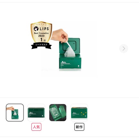The image size is (139, 139).
Task: Click the brand logo on the green box front
Action: [63, 62]
